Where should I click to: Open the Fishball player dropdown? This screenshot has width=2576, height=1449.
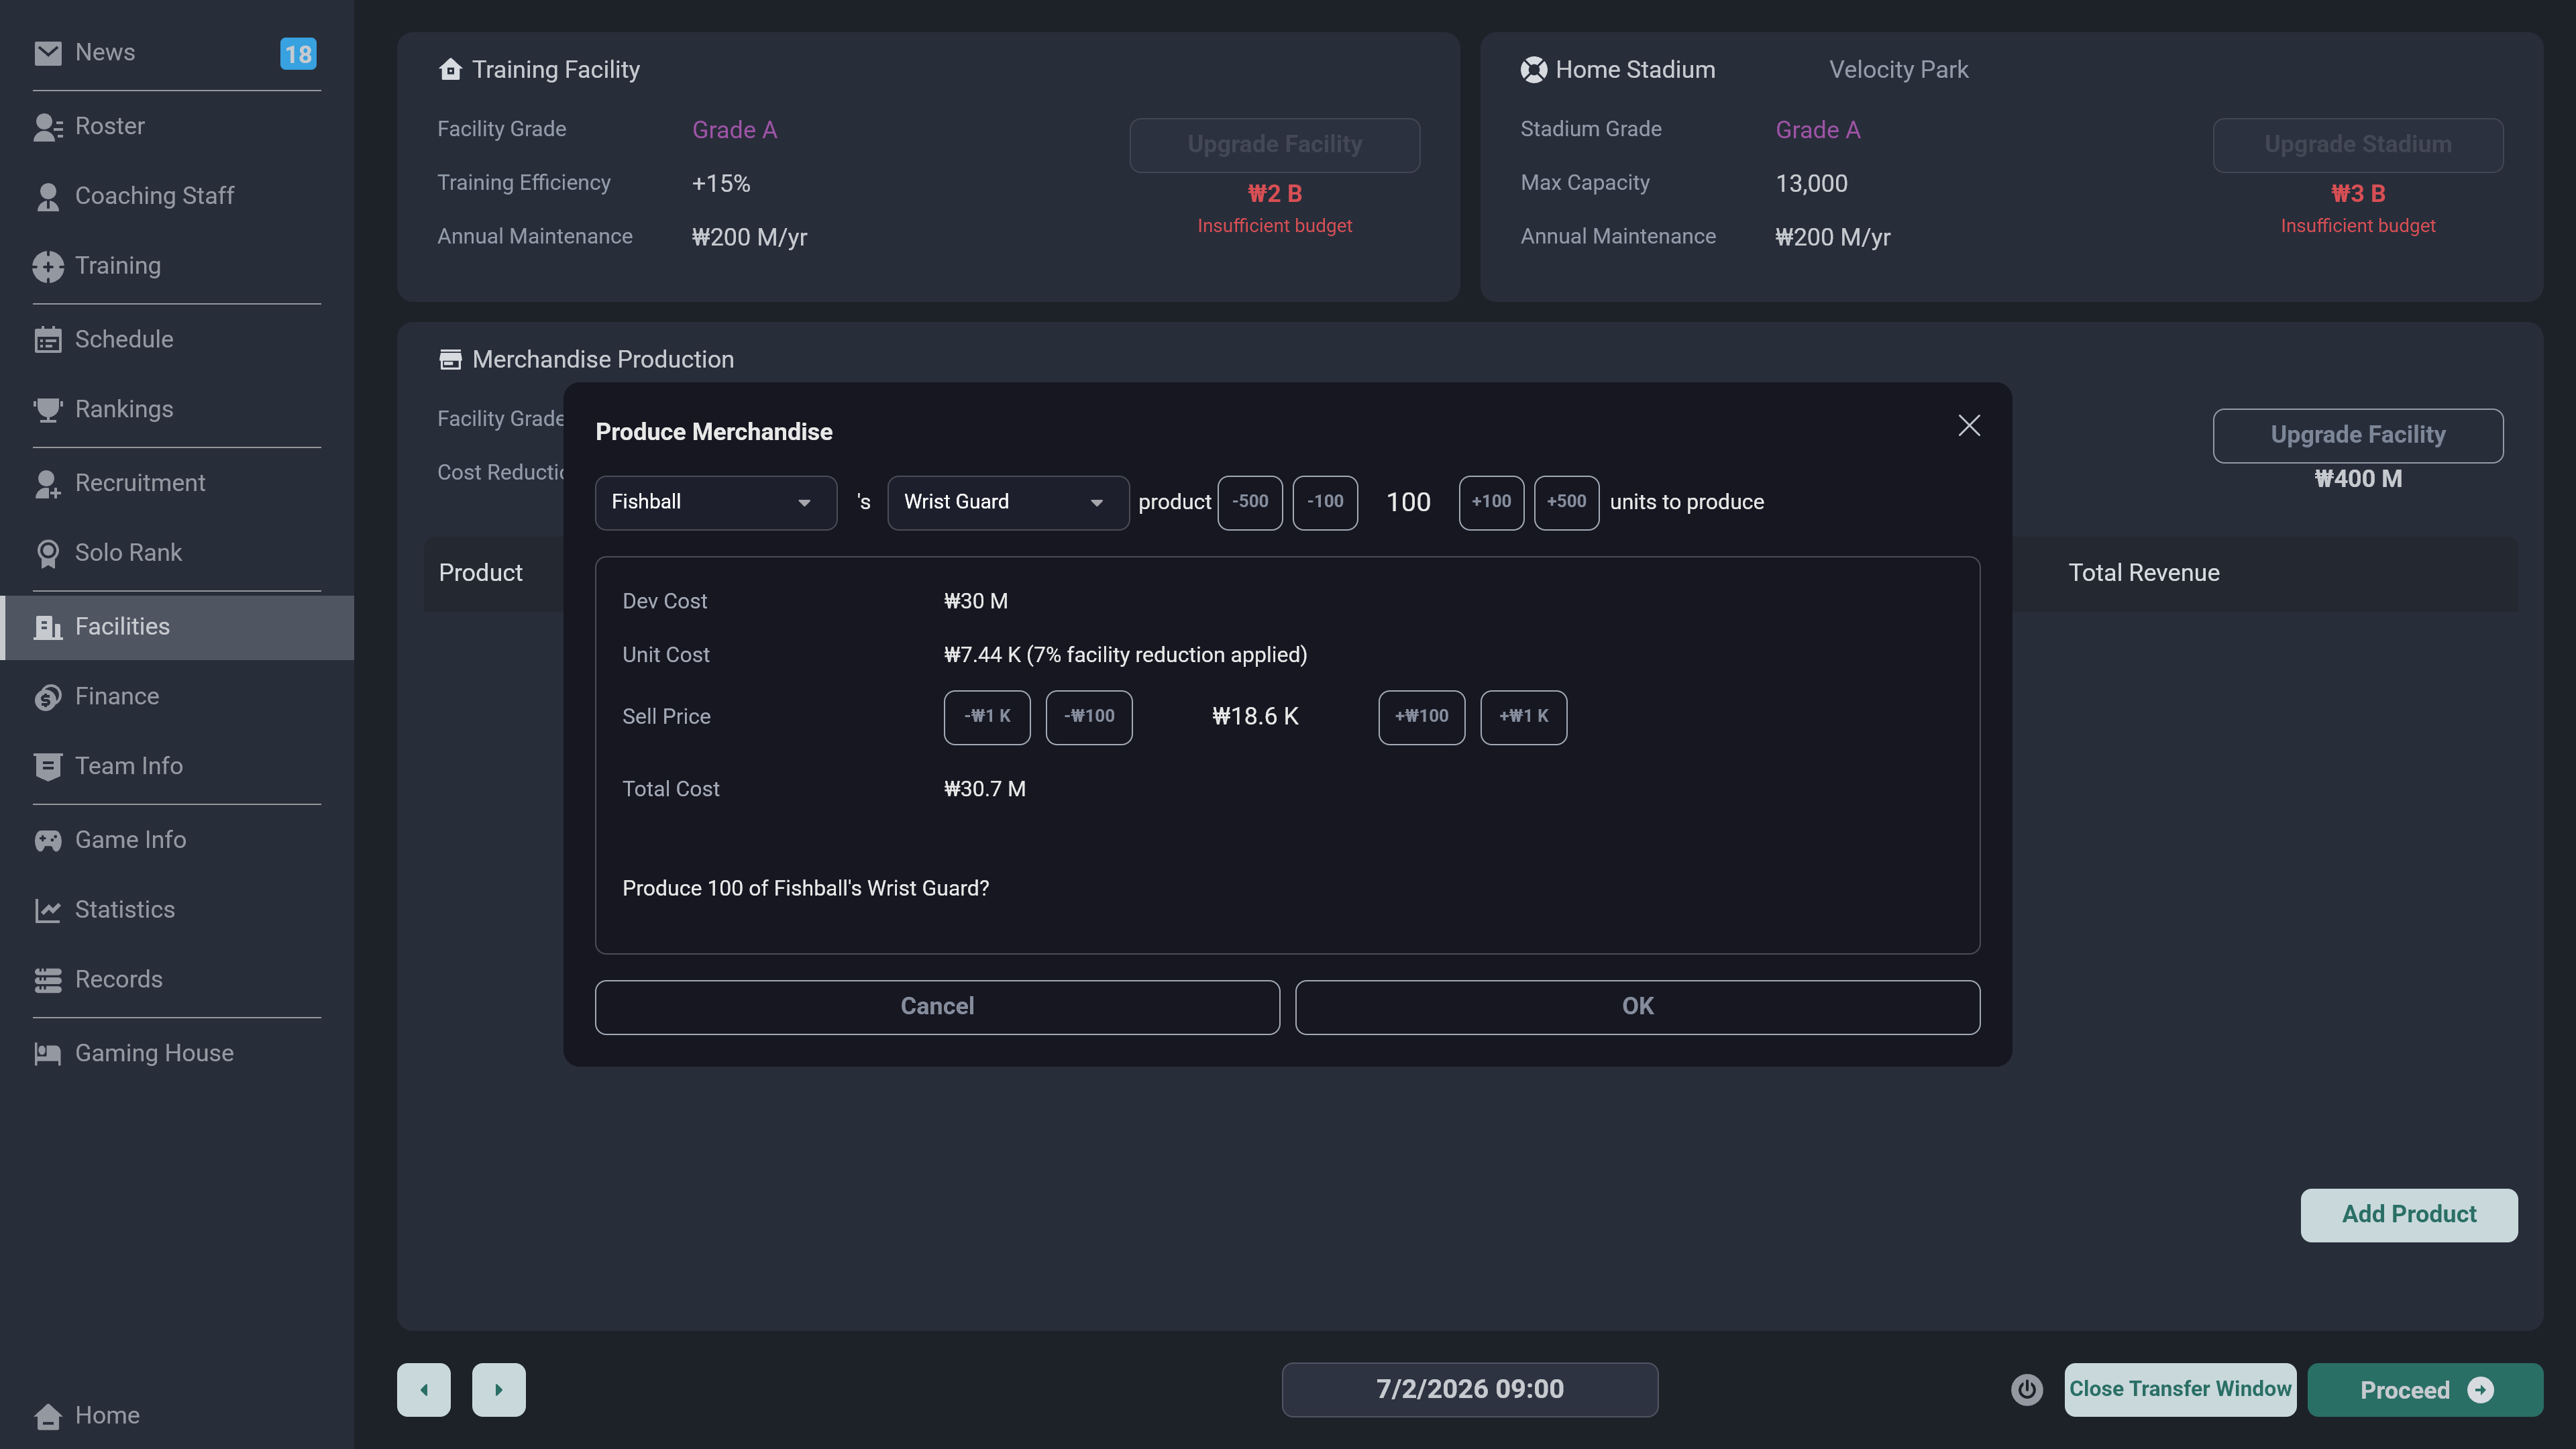715,502
